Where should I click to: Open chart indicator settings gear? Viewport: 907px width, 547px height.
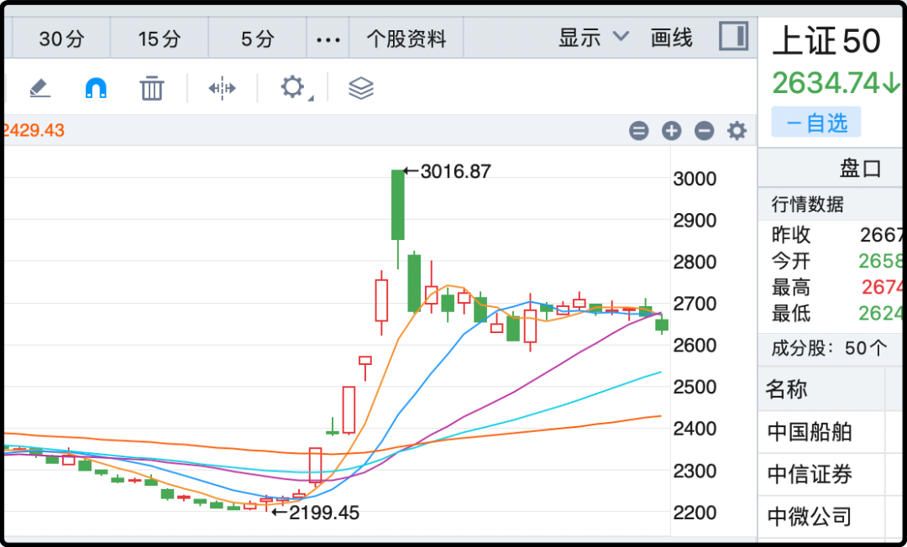(737, 131)
